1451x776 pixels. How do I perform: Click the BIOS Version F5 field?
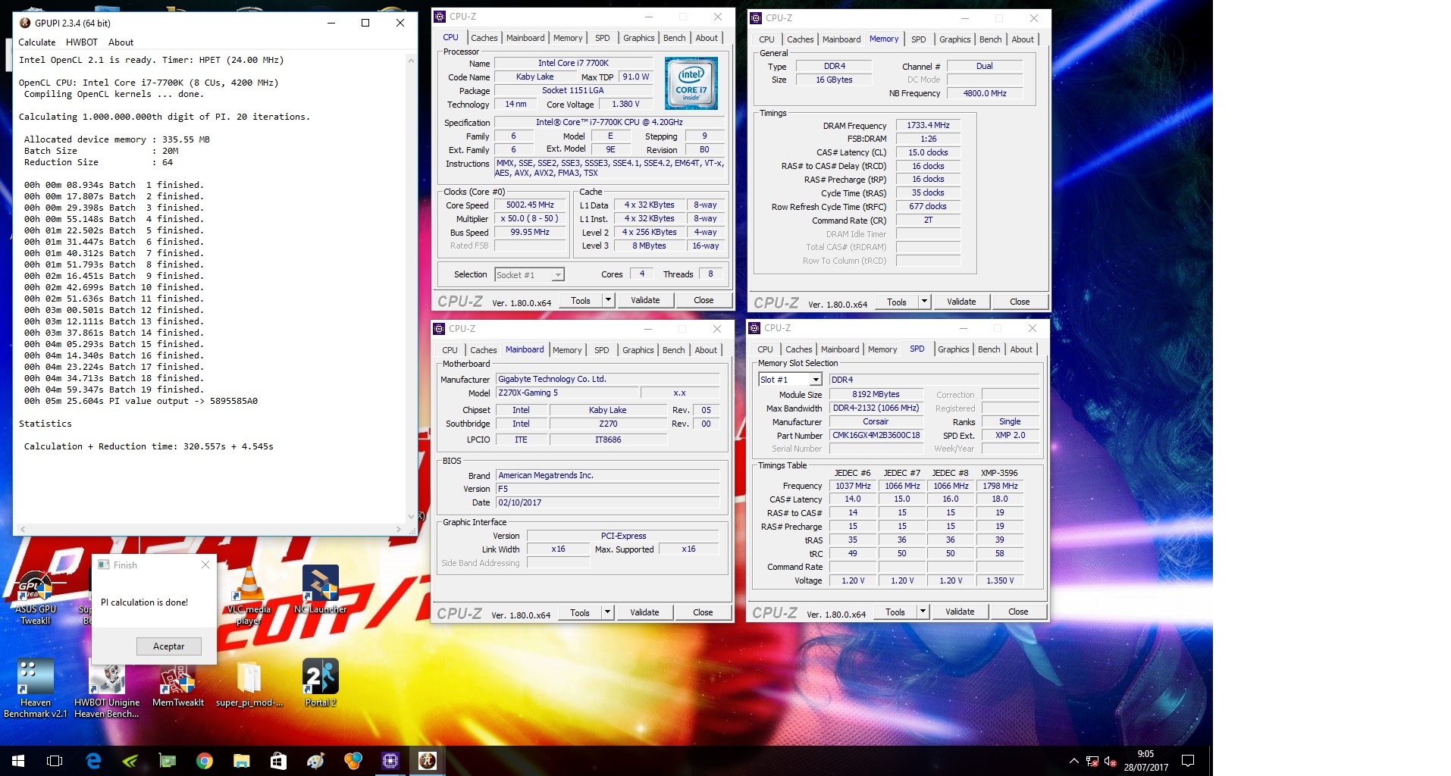tap(607, 489)
